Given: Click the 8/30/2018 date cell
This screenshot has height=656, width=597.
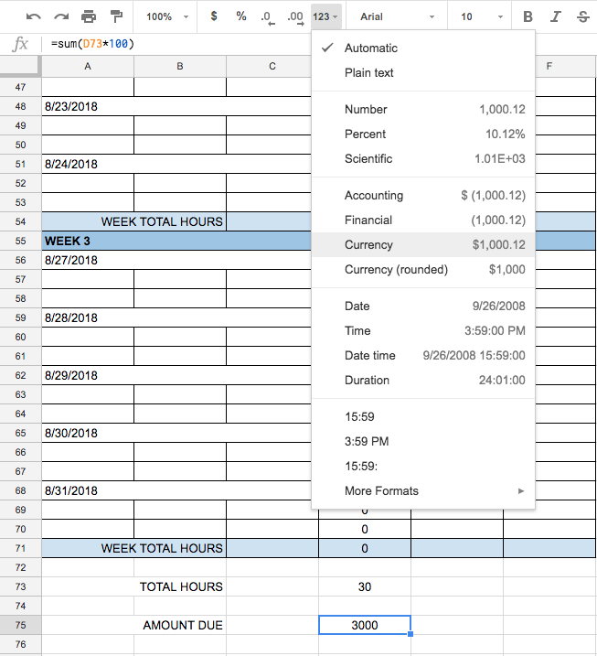Looking at the screenshot, I should 176,433.
